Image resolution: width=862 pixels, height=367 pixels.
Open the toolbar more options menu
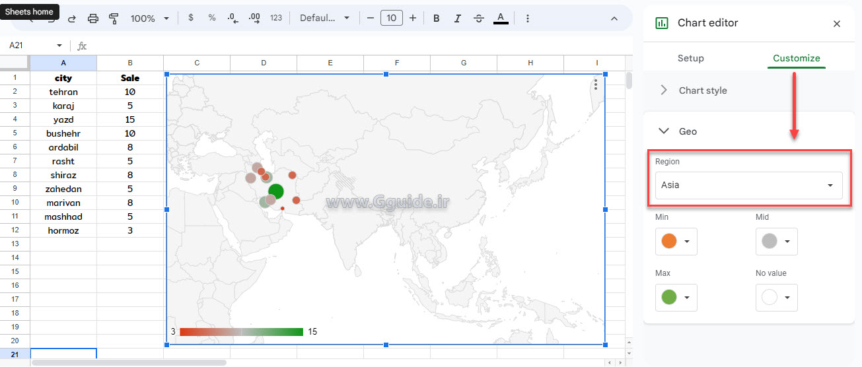pyautogui.click(x=528, y=18)
